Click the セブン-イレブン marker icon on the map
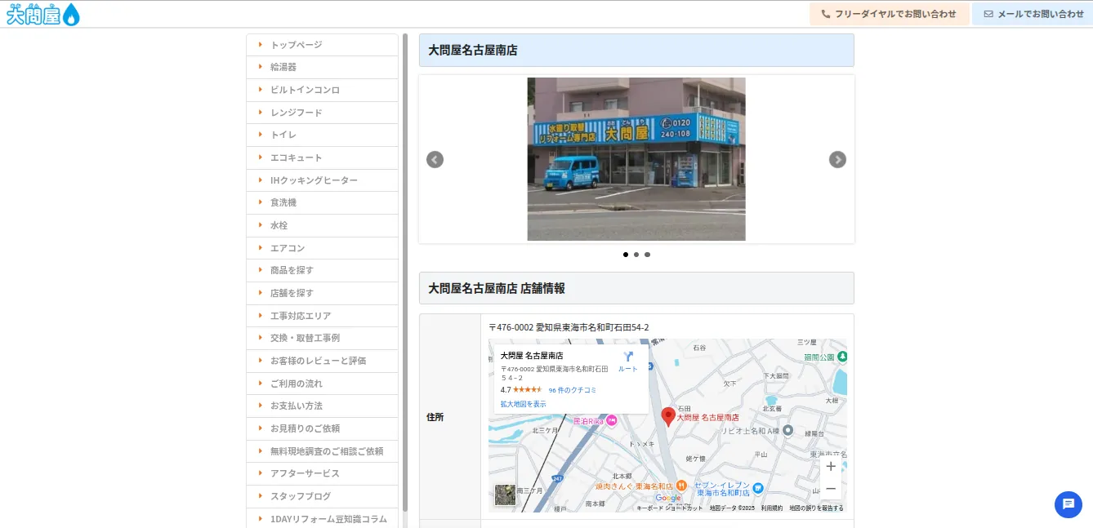The width and height of the screenshot is (1093, 528). [x=757, y=488]
